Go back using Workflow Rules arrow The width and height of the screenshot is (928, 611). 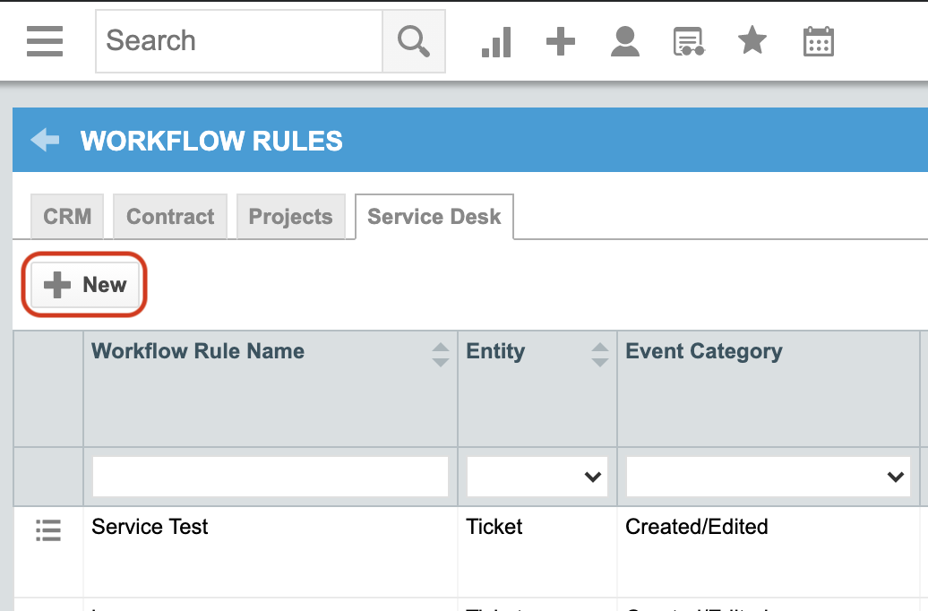45,141
